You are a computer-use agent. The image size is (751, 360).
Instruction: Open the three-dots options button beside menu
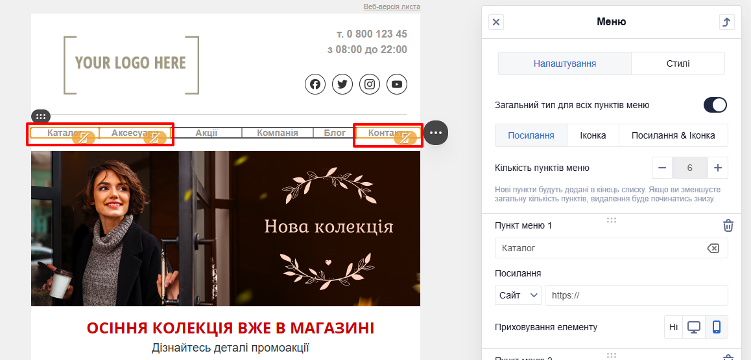[436, 133]
